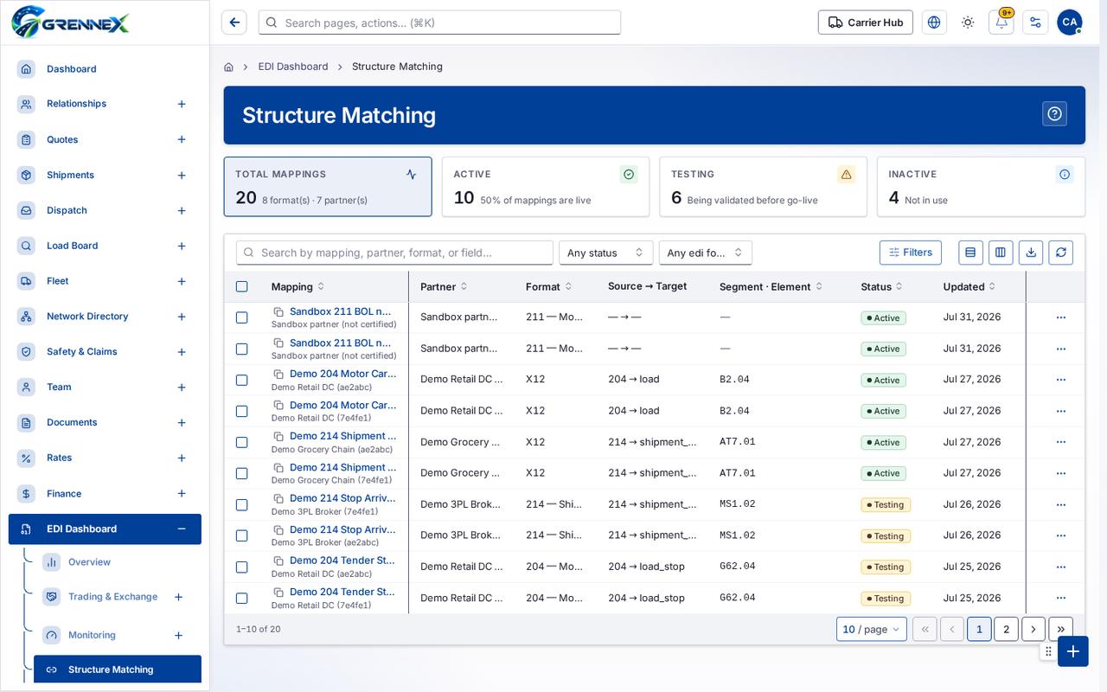Image resolution: width=1107 pixels, height=692 pixels.
Task: Collapse the EDI Dashboard sidebar section
Action: pyautogui.click(x=182, y=529)
